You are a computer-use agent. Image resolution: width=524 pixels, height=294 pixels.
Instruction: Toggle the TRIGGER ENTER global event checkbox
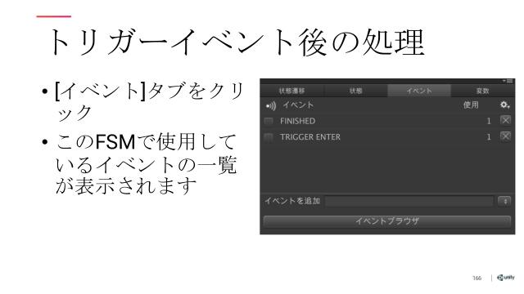click(x=269, y=137)
